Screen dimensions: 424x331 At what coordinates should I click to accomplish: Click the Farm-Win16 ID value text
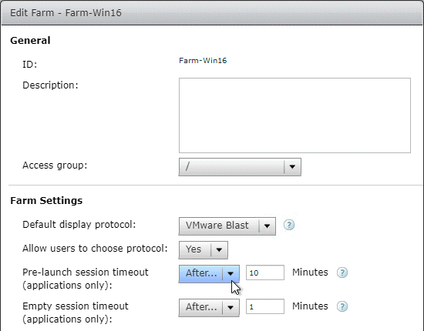[203, 61]
